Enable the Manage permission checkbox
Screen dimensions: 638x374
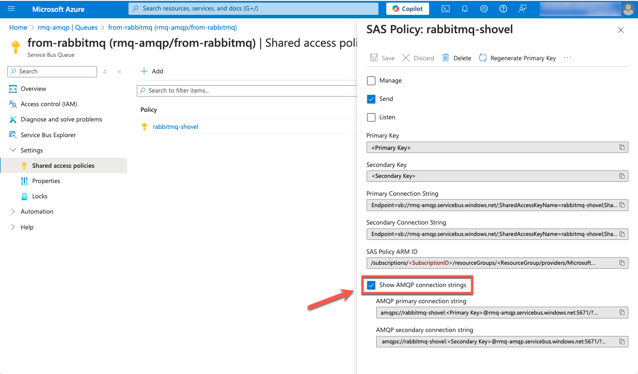(x=371, y=80)
